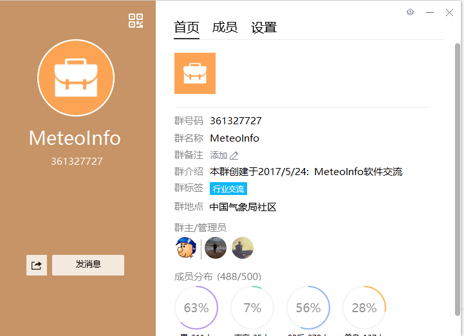Click the 28% member distribution ring
The width and height of the screenshot is (464, 336).
(x=364, y=308)
